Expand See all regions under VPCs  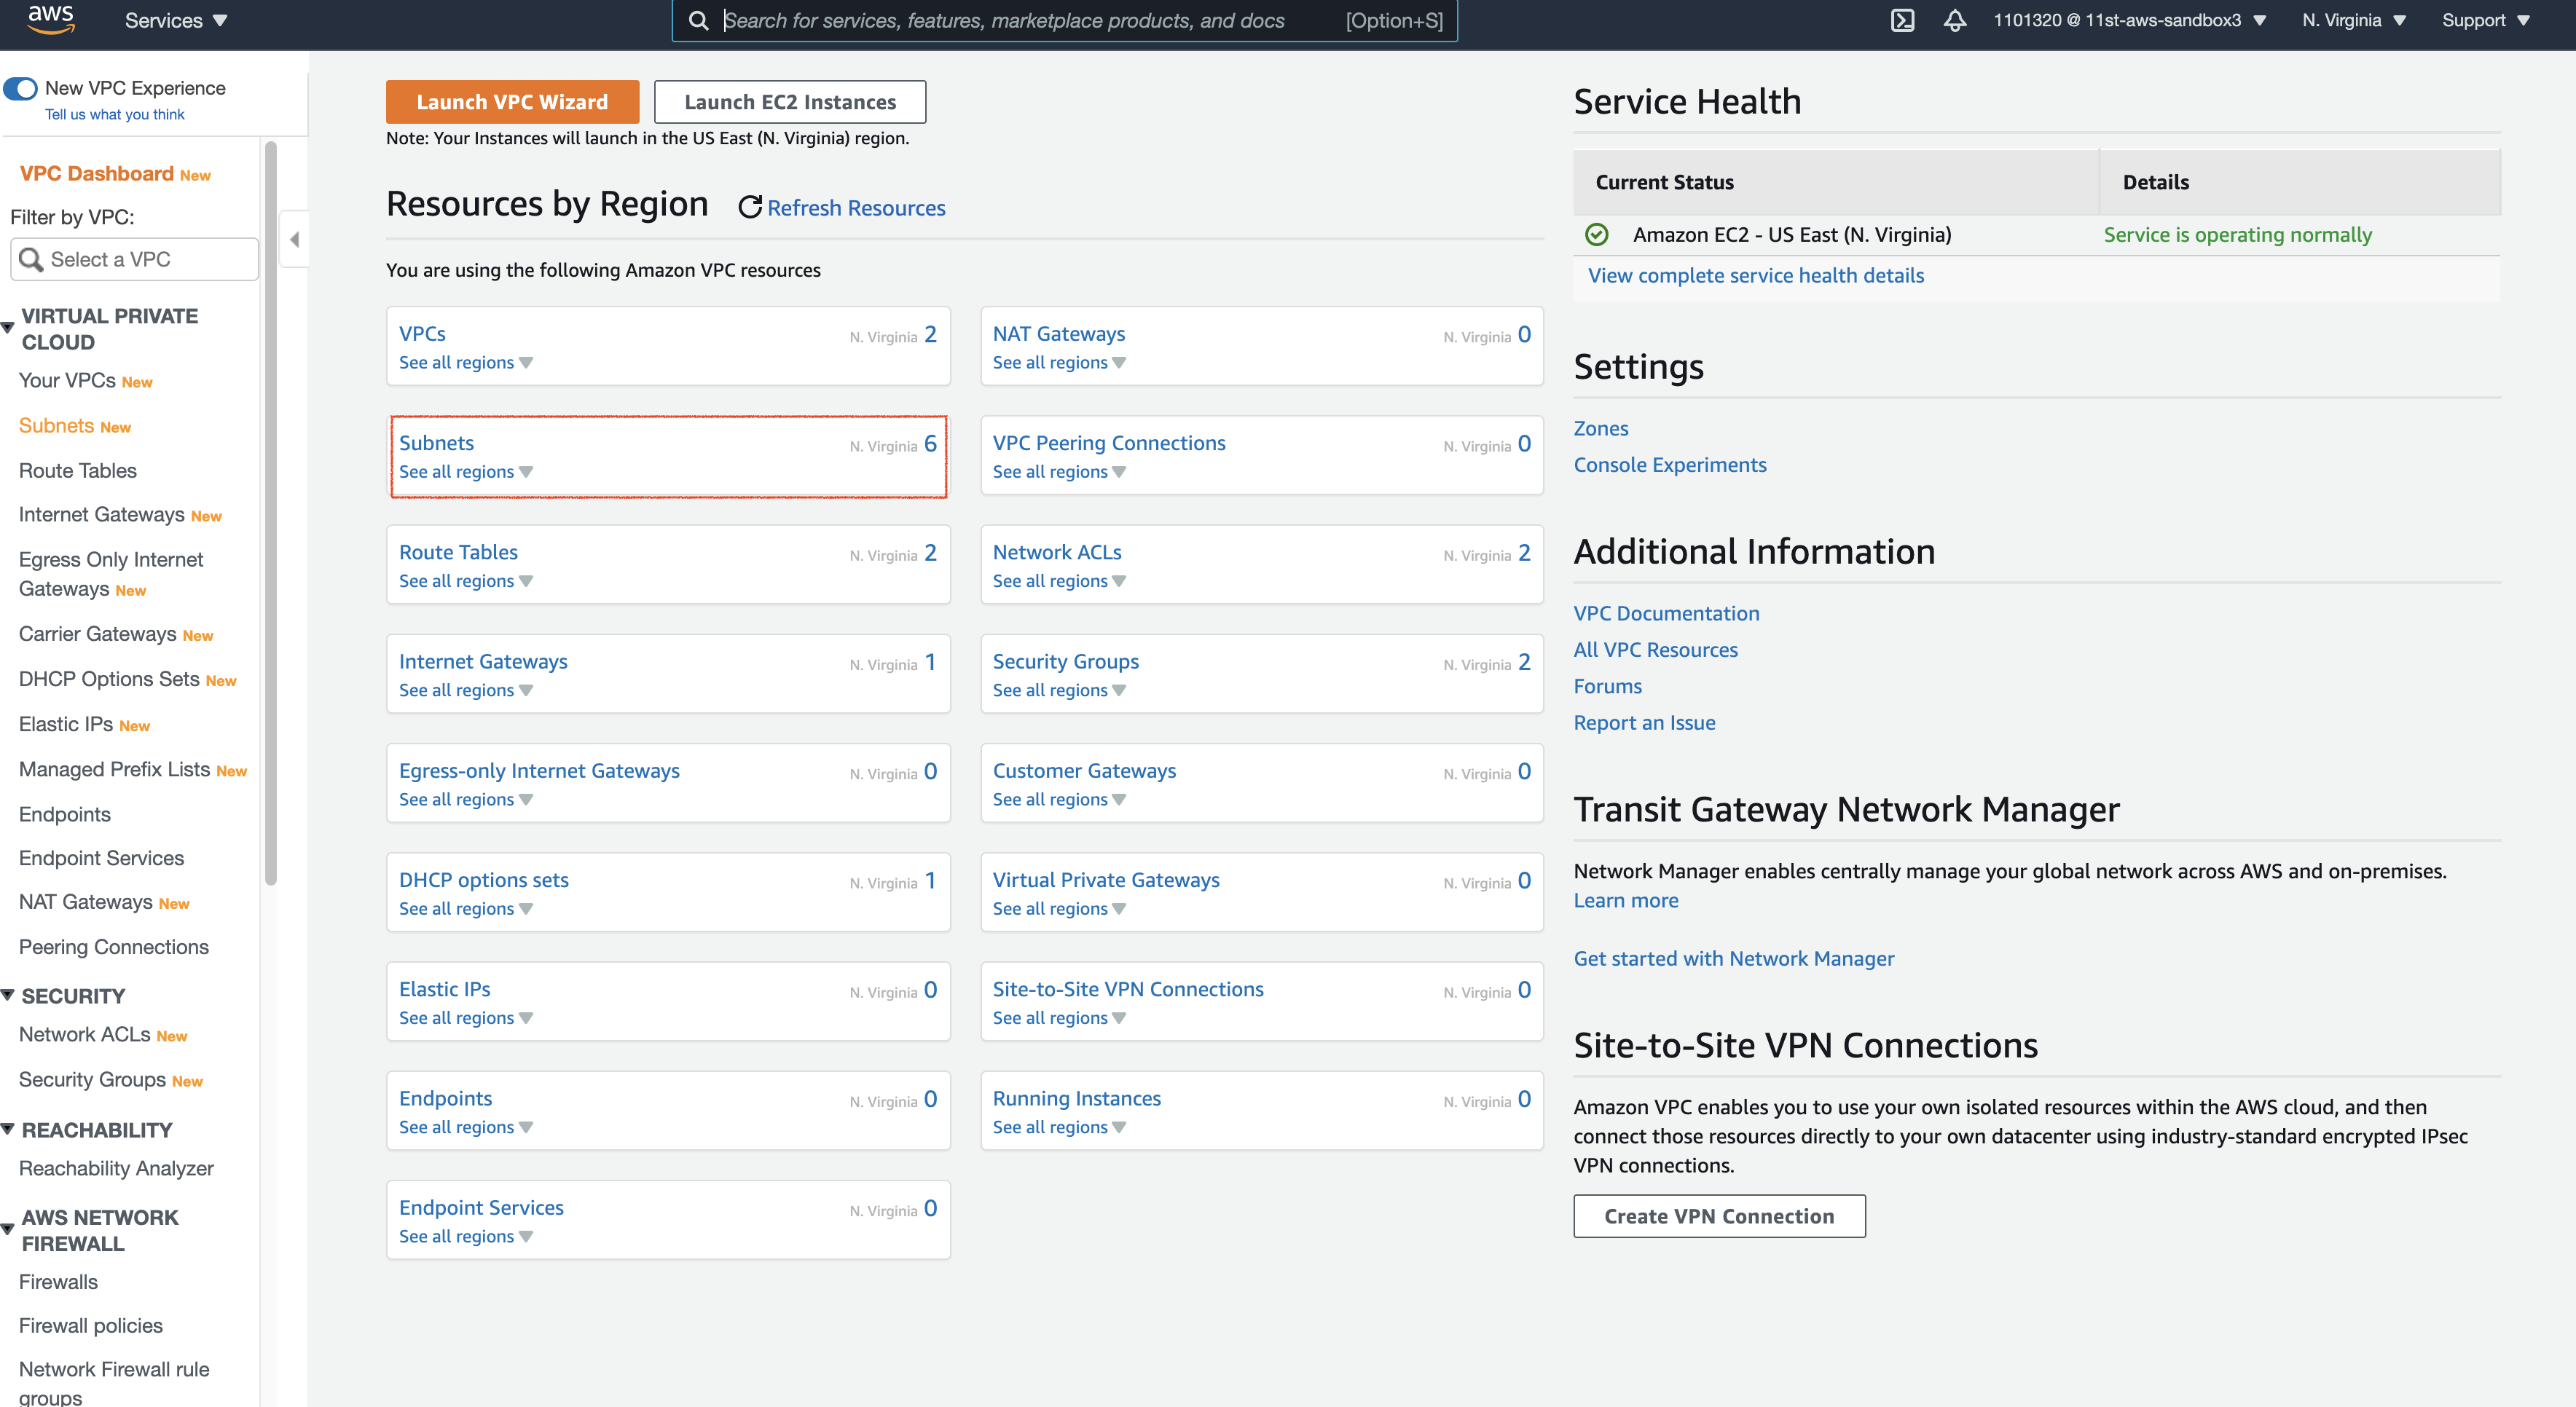[465, 362]
